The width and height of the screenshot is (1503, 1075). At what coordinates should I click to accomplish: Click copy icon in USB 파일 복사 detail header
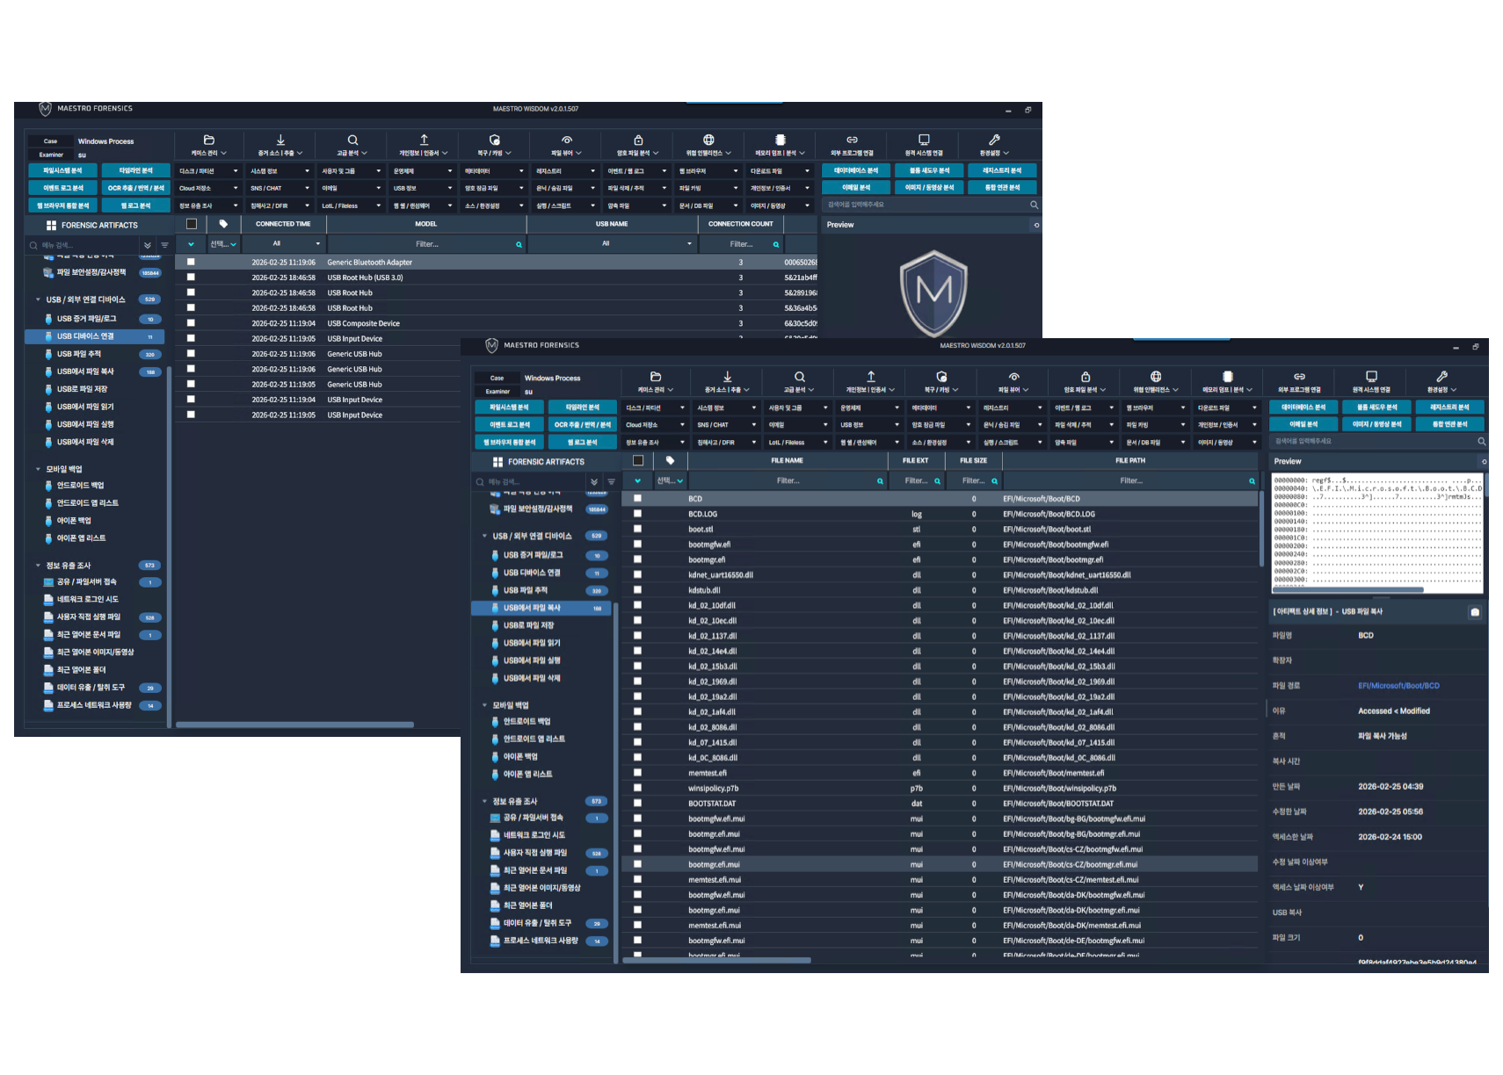(x=1475, y=612)
